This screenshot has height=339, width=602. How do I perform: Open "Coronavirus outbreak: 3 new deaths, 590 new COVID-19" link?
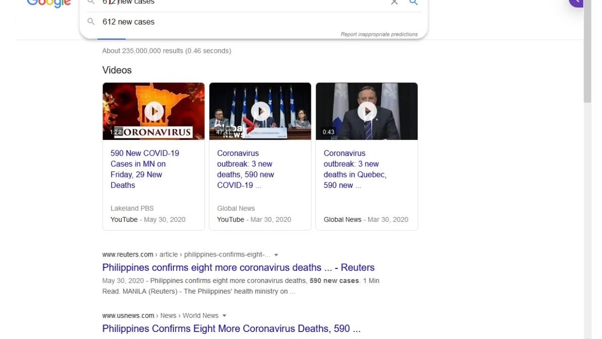[x=246, y=169]
